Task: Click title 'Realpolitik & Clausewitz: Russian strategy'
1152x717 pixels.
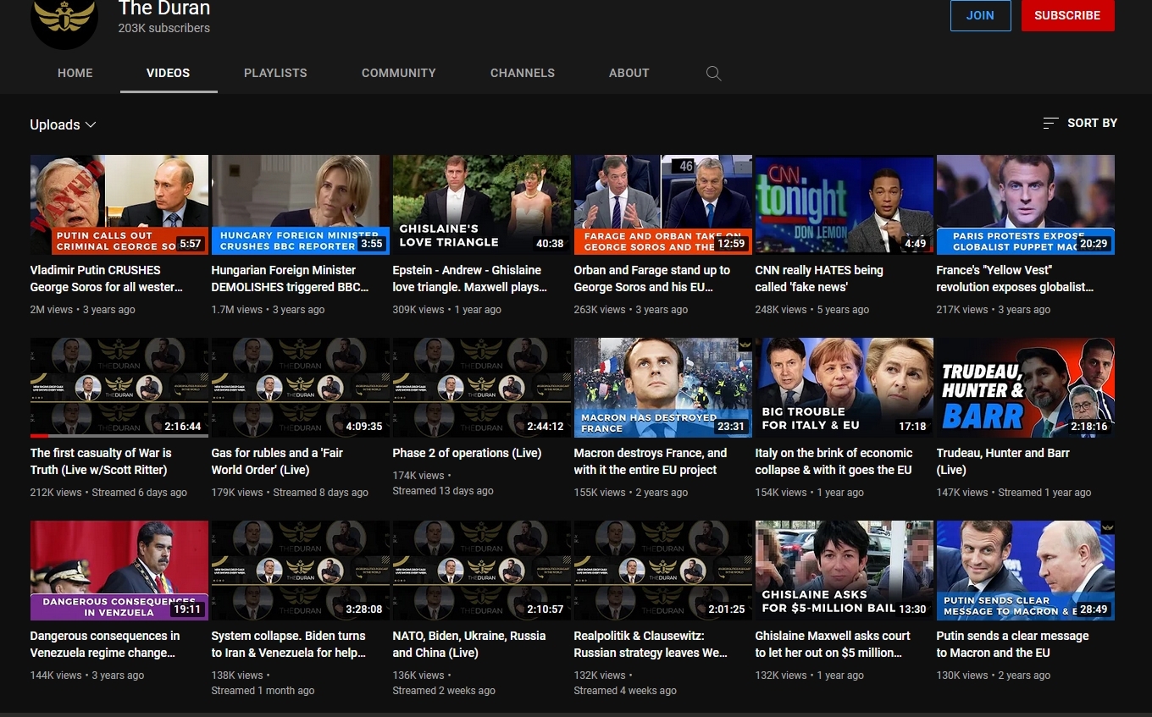Action: (x=651, y=644)
